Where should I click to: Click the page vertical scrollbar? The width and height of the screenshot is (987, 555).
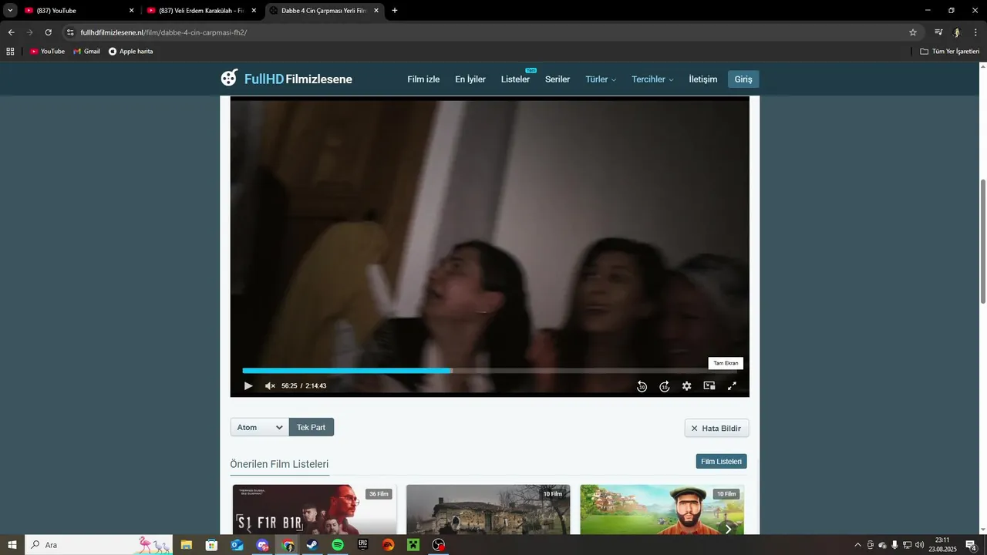pos(983,241)
